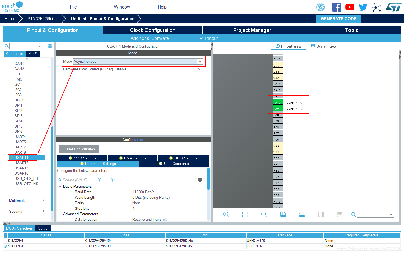The image size is (404, 254).
Task: Open the NVIC Settings tab
Action: 82,158
